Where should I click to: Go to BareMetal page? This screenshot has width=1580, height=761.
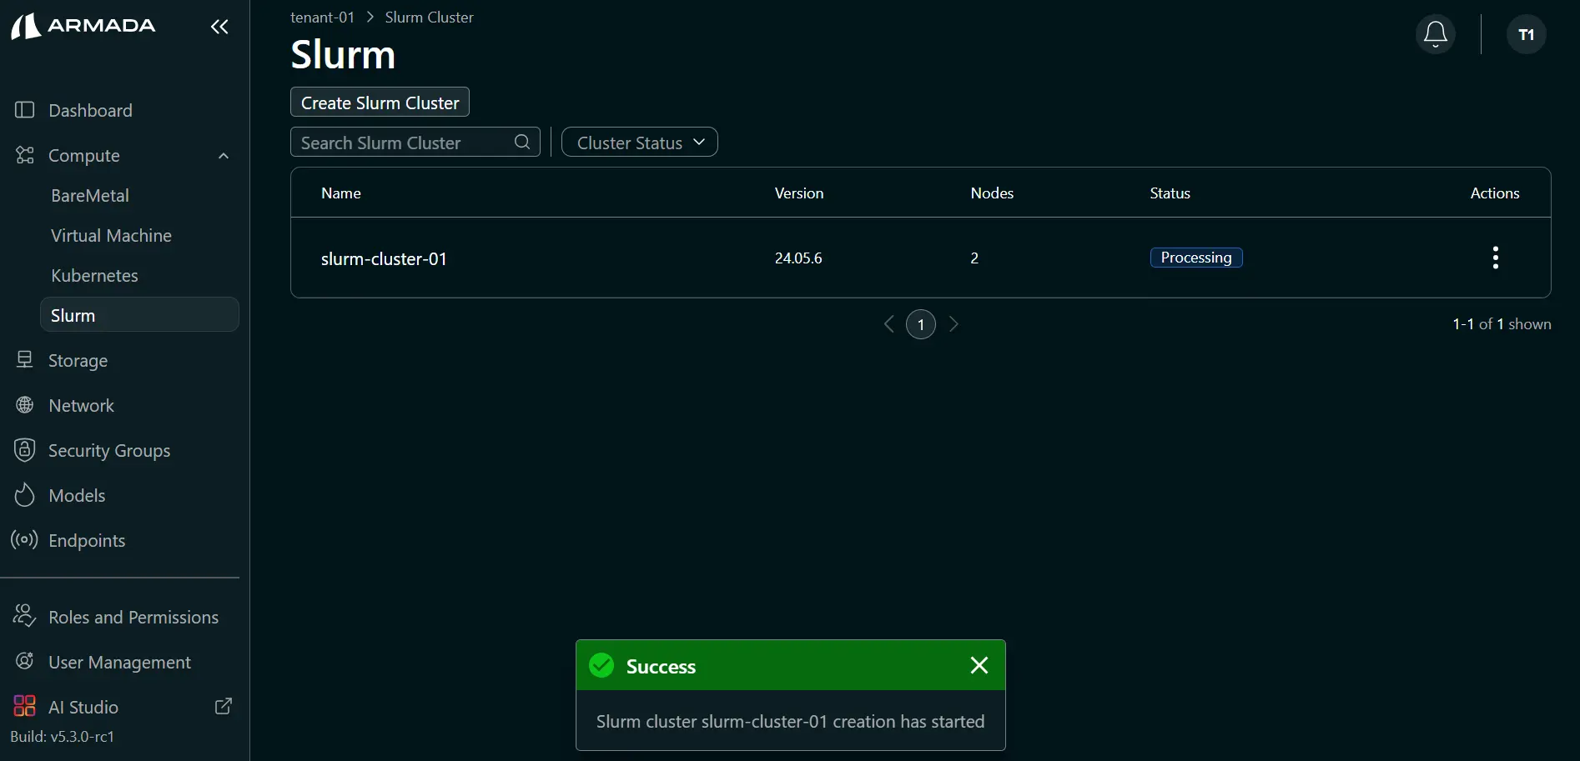(90, 195)
